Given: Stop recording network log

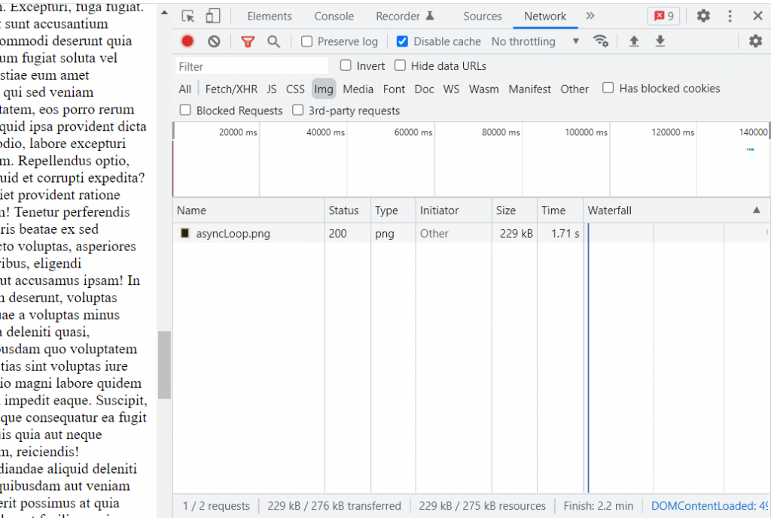Looking at the screenshot, I should [x=187, y=41].
